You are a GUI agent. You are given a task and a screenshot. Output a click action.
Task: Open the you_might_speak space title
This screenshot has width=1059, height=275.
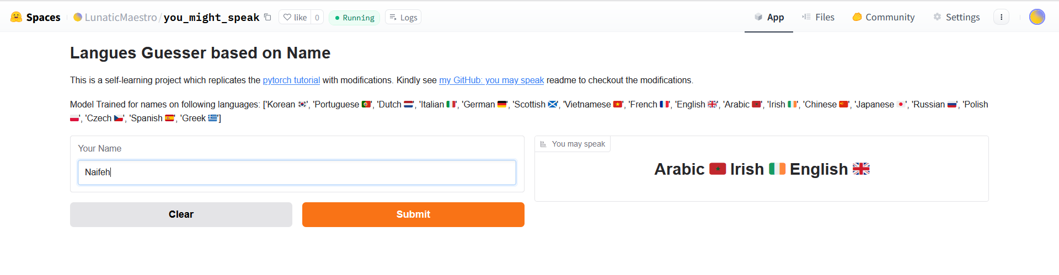point(211,17)
